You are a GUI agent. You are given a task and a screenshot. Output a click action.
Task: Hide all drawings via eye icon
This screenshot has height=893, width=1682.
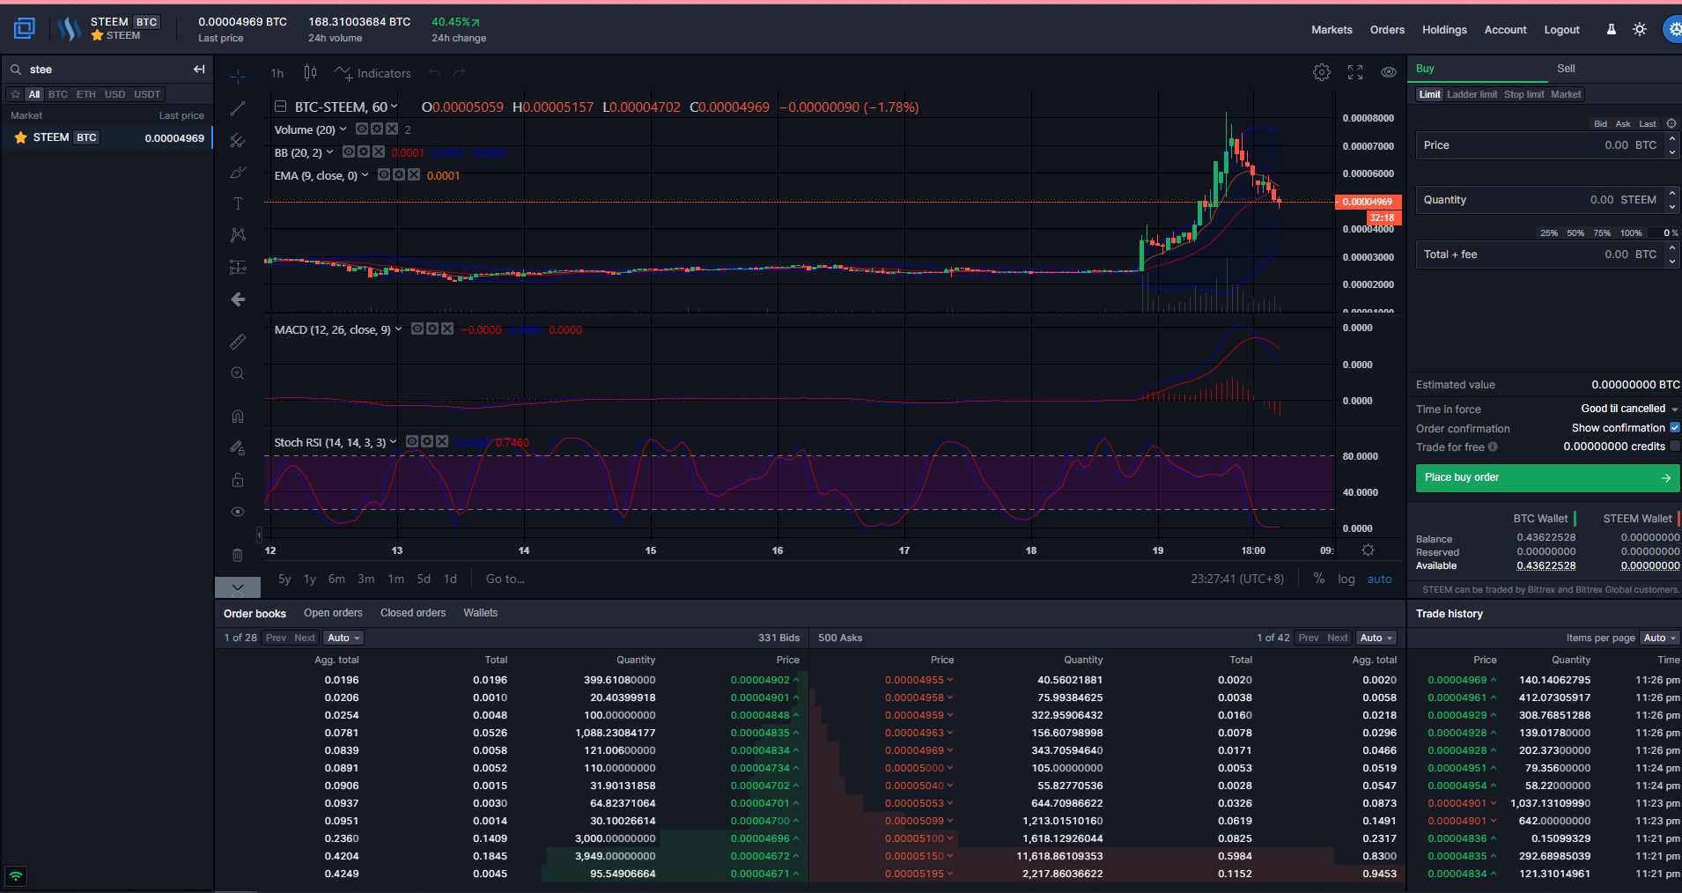(238, 512)
